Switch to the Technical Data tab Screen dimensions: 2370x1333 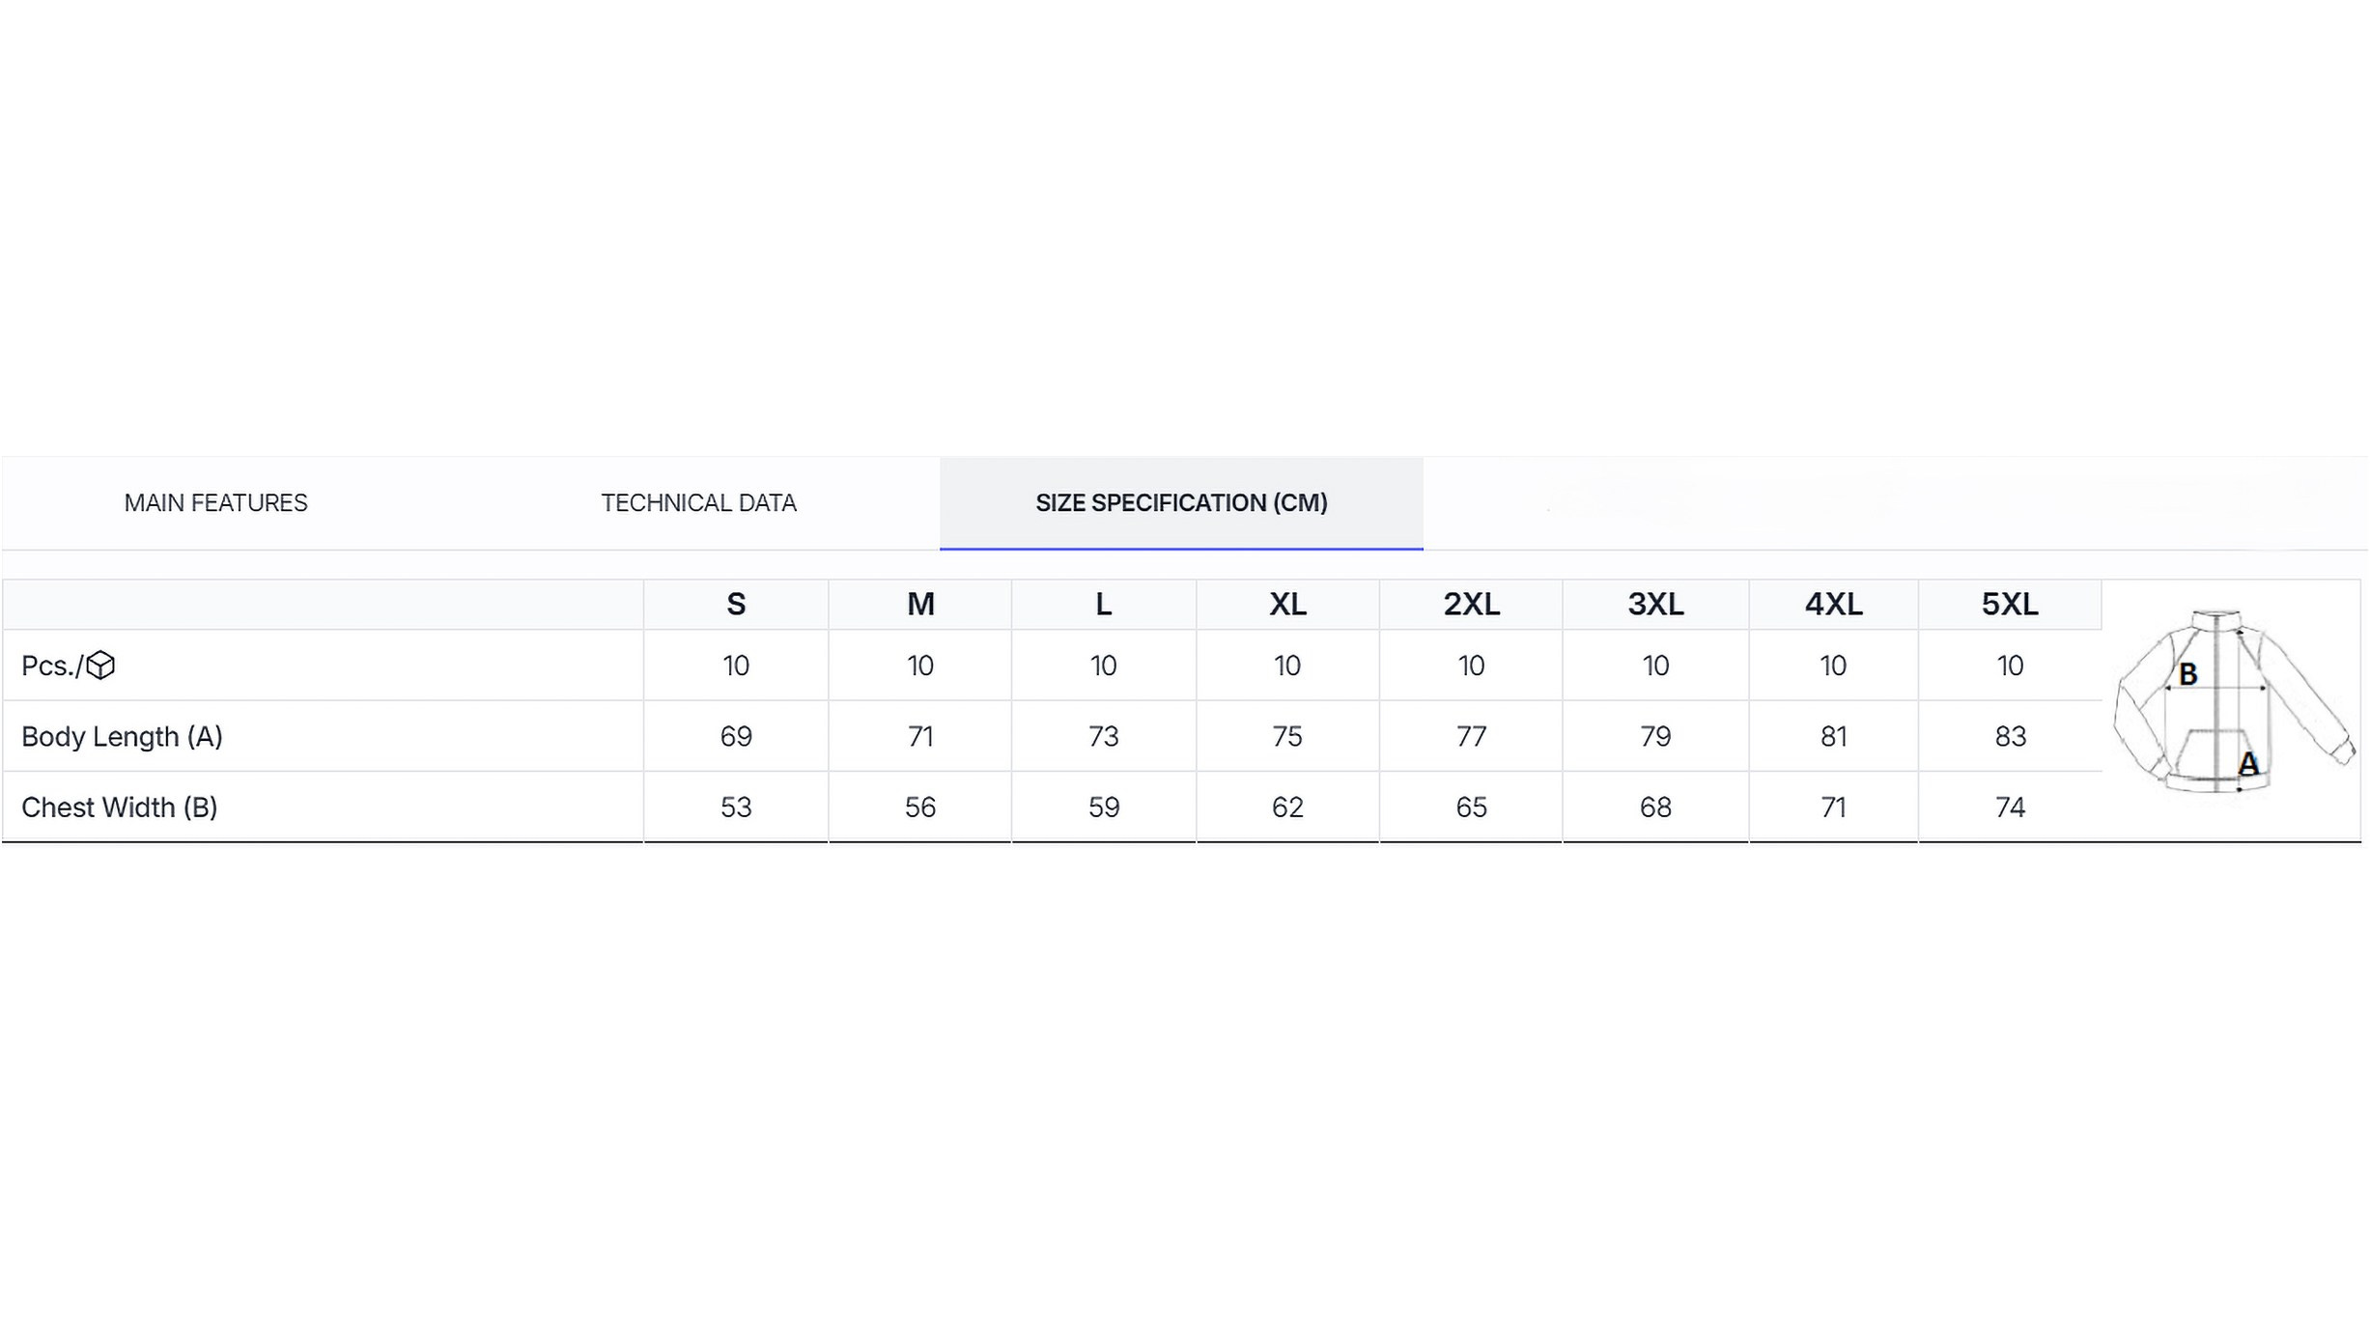tap(698, 503)
